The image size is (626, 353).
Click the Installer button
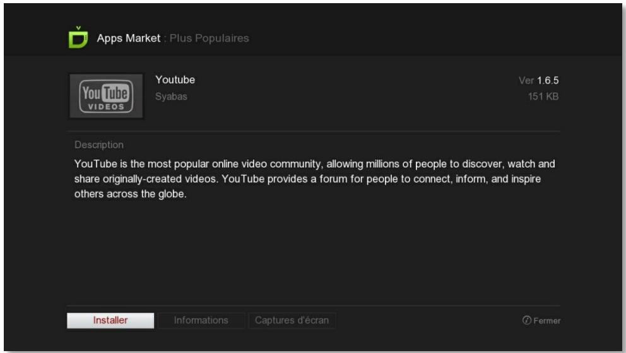pyautogui.click(x=110, y=320)
